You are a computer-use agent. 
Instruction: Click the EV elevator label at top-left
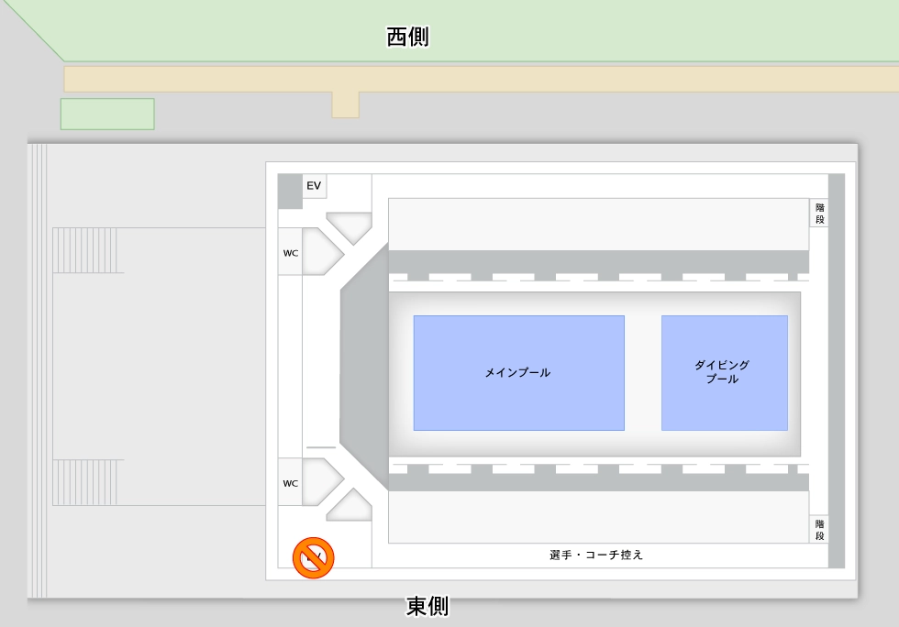pyautogui.click(x=314, y=186)
